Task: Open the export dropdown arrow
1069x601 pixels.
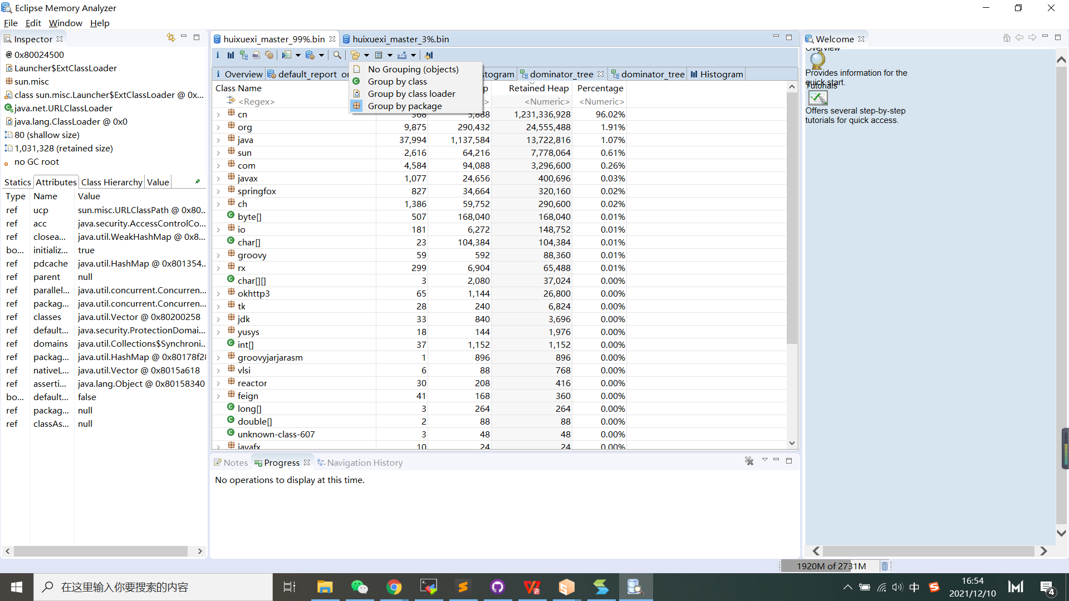Action: coord(413,55)
